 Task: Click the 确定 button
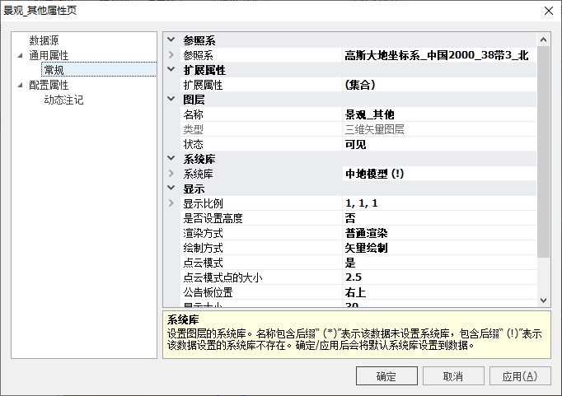[x=386, y=376]
